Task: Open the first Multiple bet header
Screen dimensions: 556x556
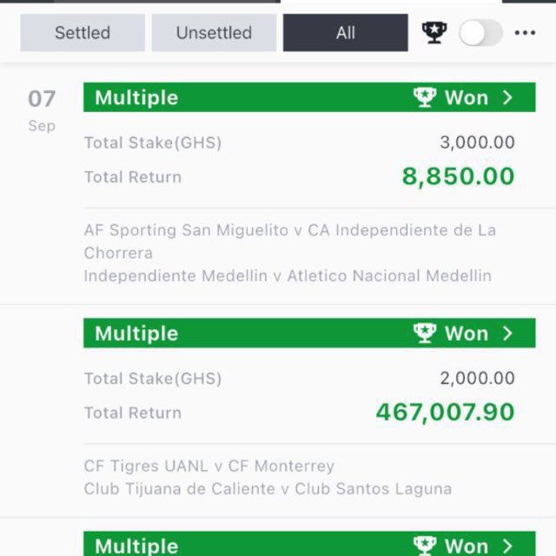Action: point(309,97)
